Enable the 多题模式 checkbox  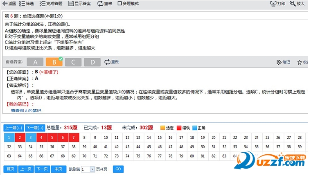point(120,3)
